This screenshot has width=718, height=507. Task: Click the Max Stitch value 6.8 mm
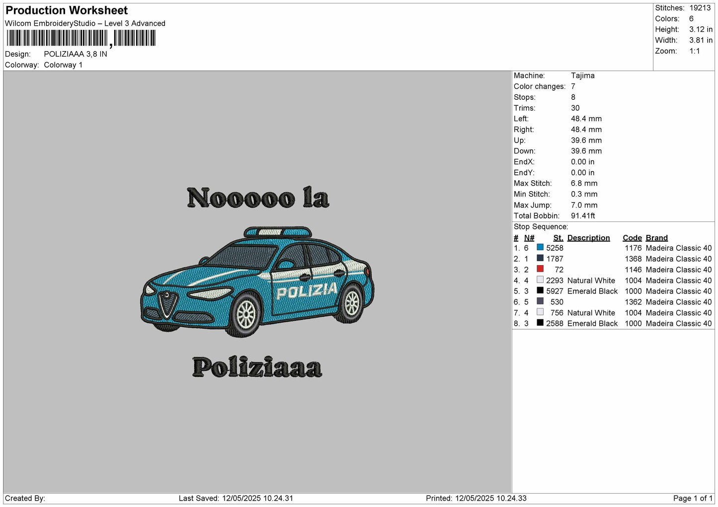pyautogui.click(x=584, y=183)
